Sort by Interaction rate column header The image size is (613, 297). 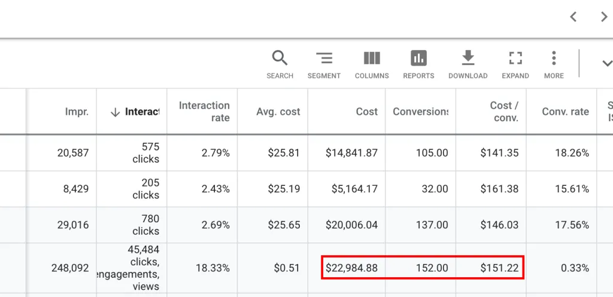(x=204, y=112)
